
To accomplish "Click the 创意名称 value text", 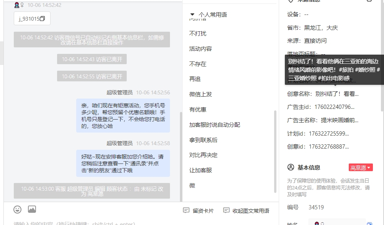I will [337, 94].
